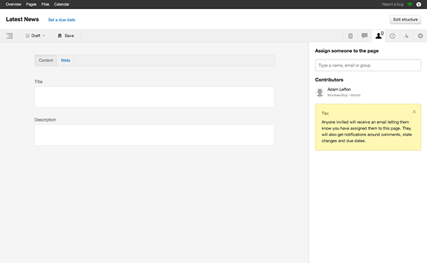
Task: Click Adam Lefton's avatar
Action: click(x=320, y=92)
